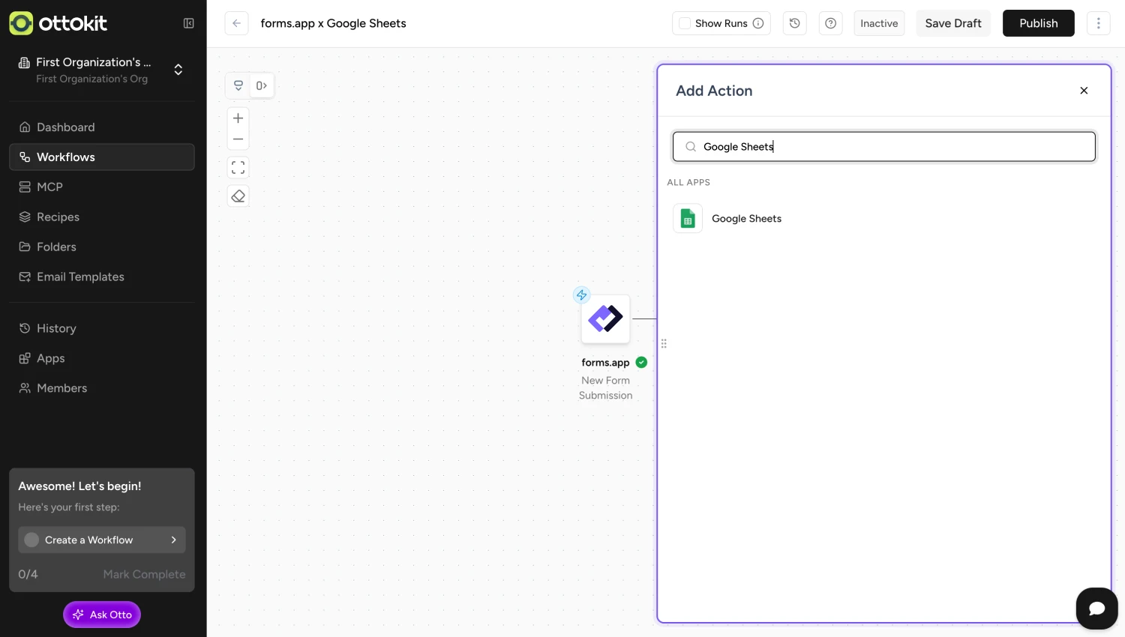Viewport: 1125px width, 637px height.
Task: Open the Email Templates section
Action: [80, 277]
